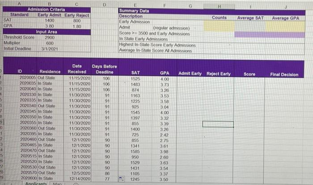This screenshot has width=313, height=185.
Task: Select the Early Admit SAT value 1400
Action: [50, 21]
